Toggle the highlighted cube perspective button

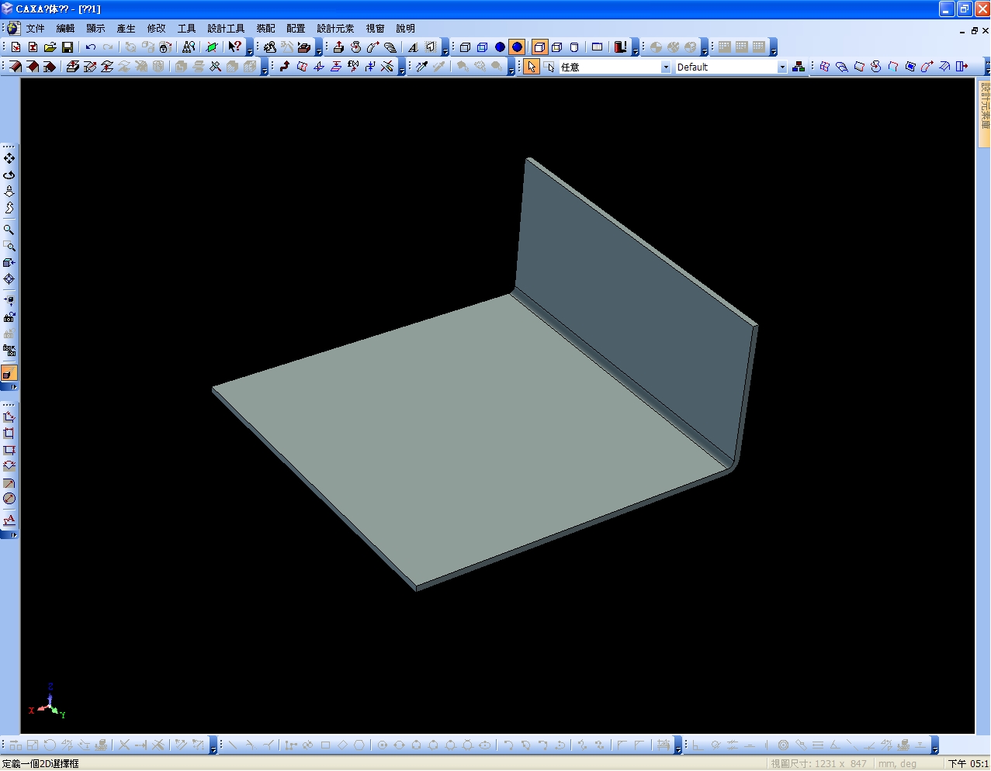point(539,47)
